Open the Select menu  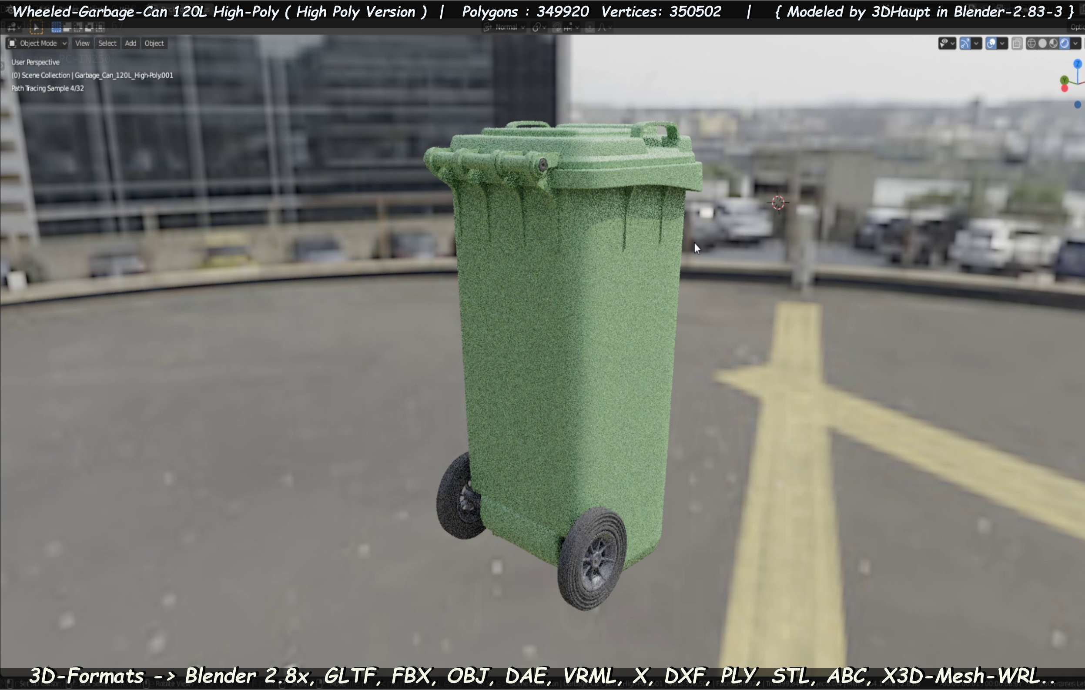tap(107, 43)
